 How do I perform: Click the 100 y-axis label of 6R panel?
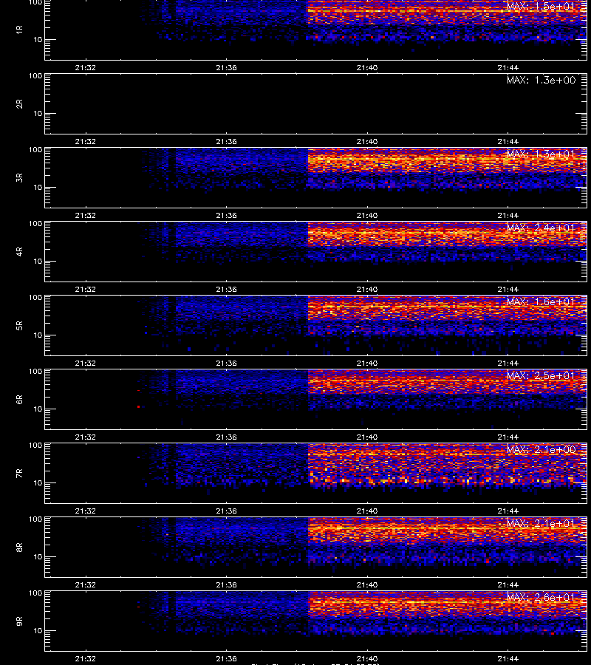pos(35,372)
